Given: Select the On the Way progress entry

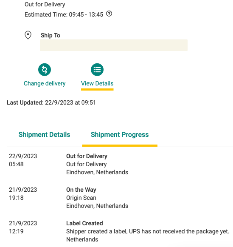Looking at the screenshot, I should pyautogui.click(x=81, y=190).
